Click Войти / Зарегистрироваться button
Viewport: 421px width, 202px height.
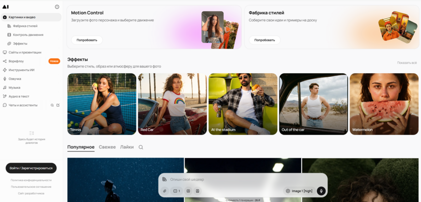click(x=31, y=168)
